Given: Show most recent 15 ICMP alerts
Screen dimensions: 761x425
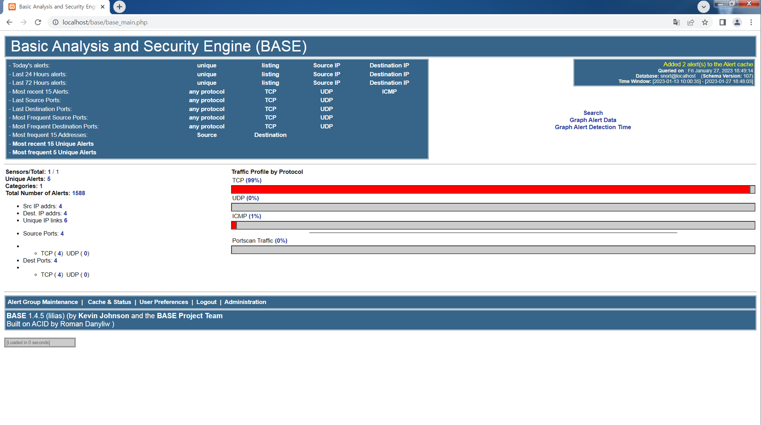Looking at the screenshot, I should point(389,92).
